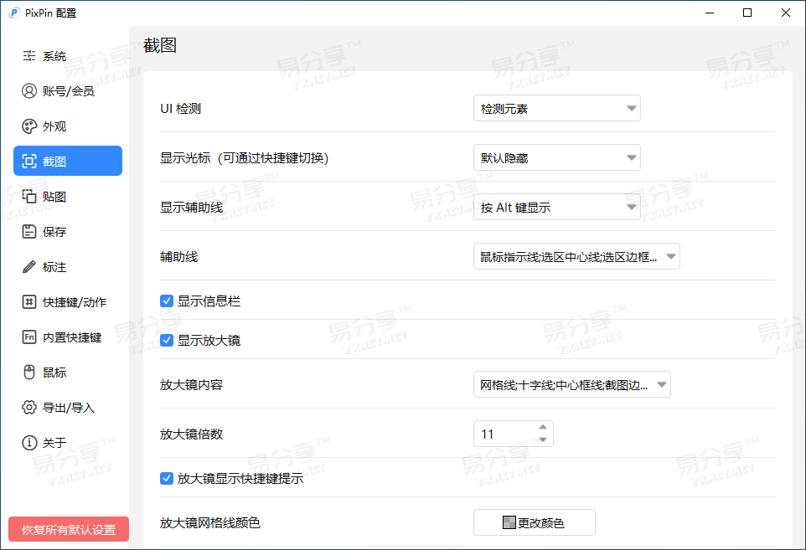Toggle off 放大镜显示快捷键提示
The width and height of the screenshot is (806, 550).
click(x=167, y=477)
